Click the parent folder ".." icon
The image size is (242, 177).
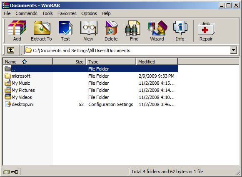[8, 69]
